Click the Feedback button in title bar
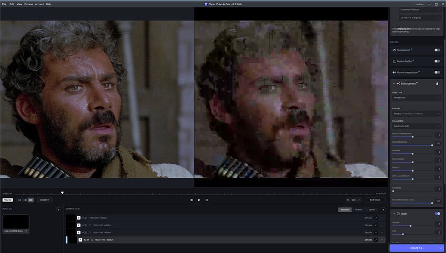 click(x=420, y=4)
